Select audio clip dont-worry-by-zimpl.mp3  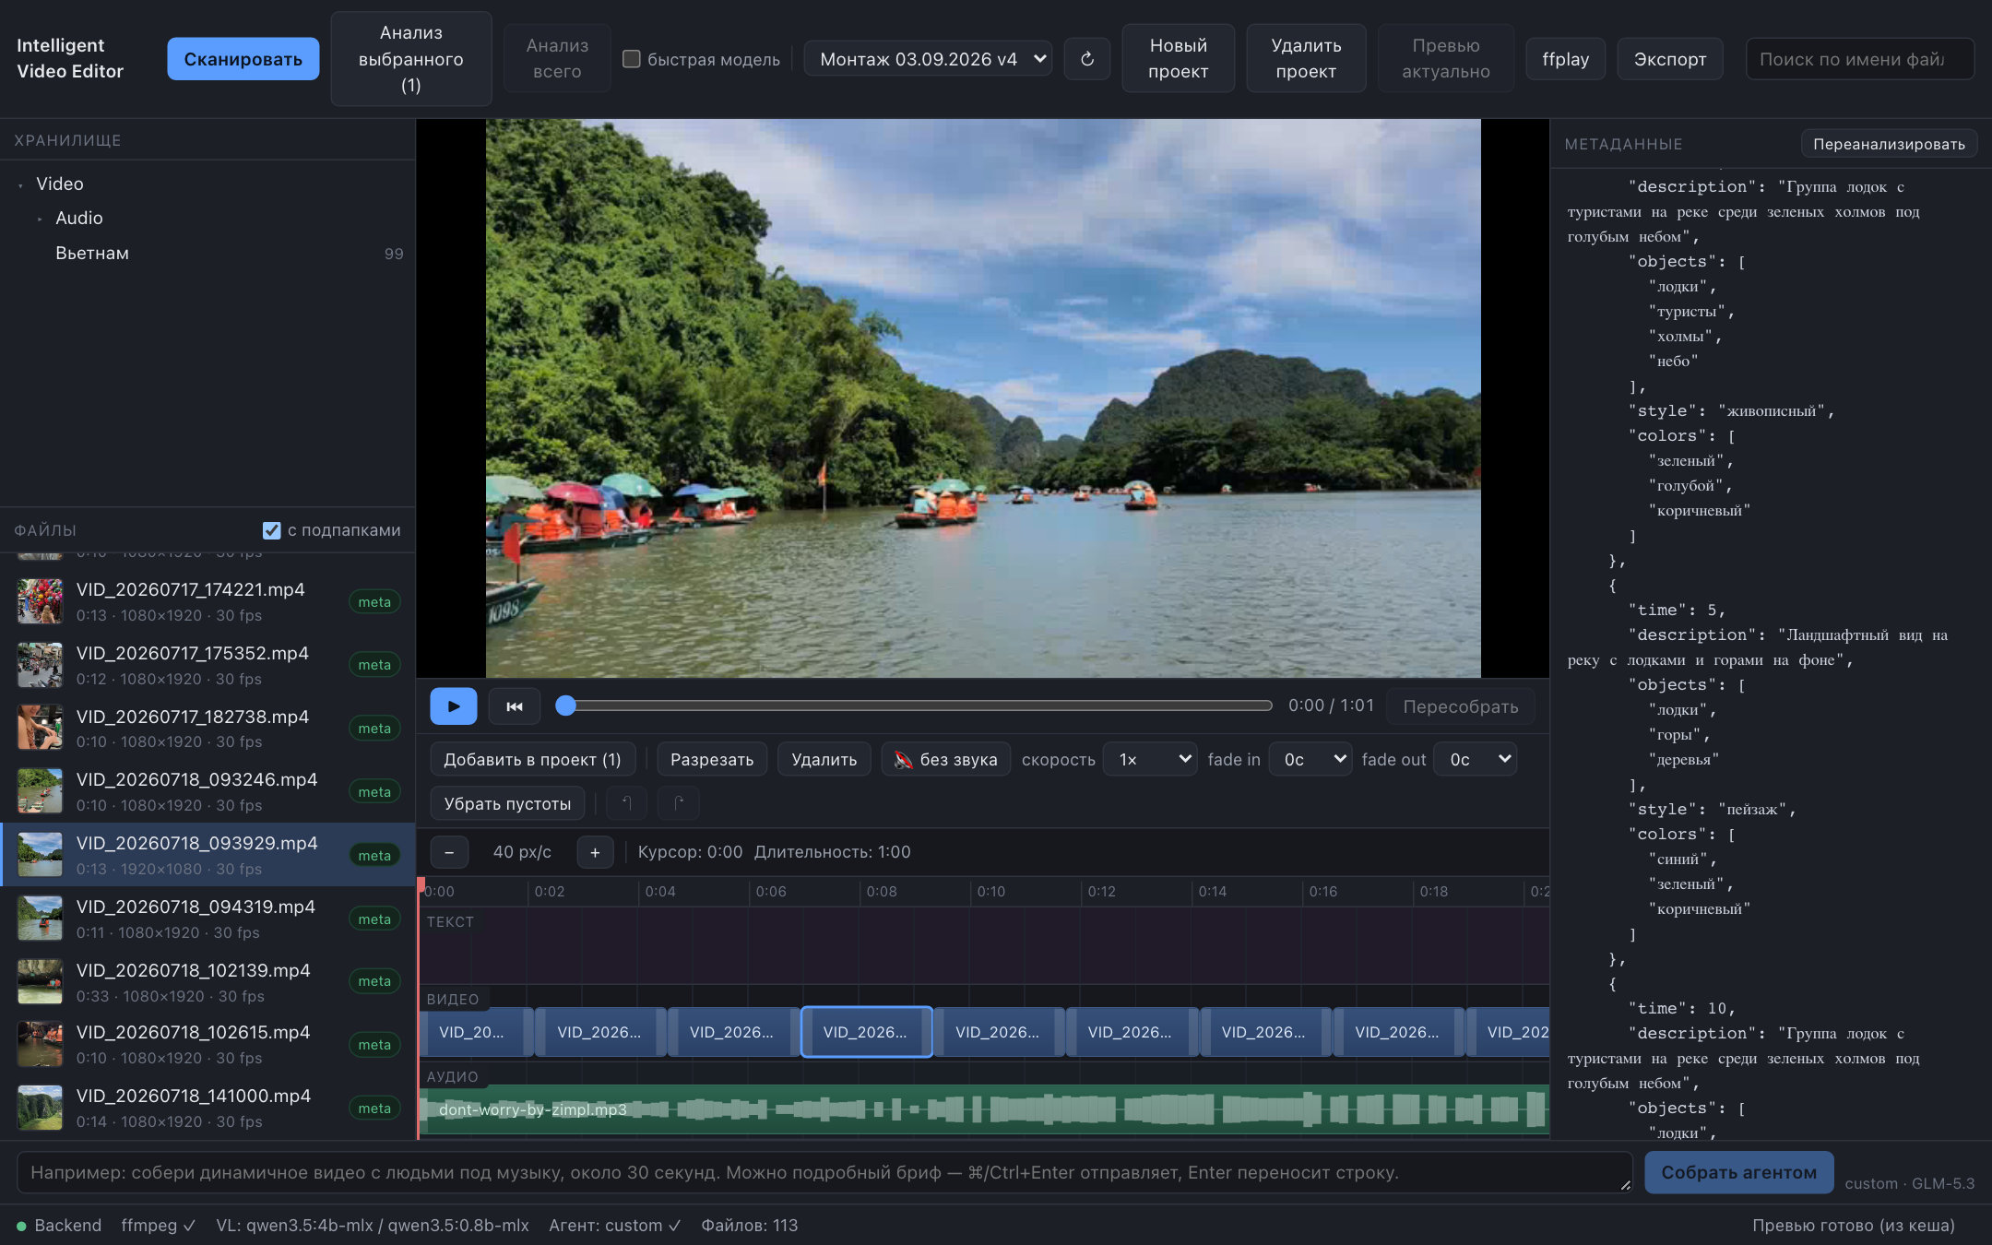tap(983, 1109)
